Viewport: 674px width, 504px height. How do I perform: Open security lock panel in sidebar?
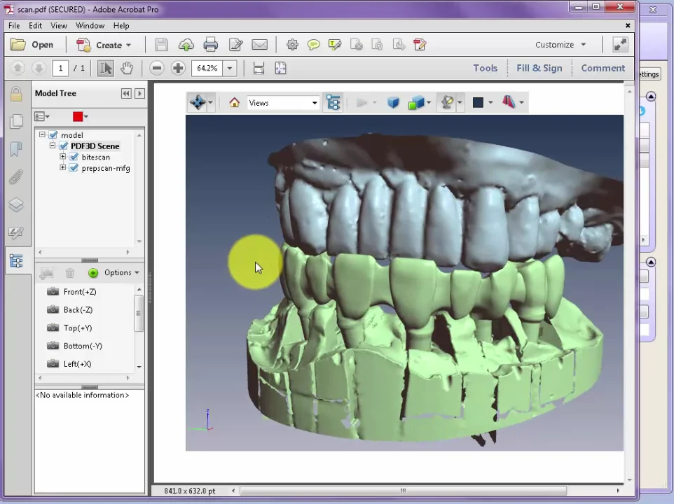[x=16, y=94]
